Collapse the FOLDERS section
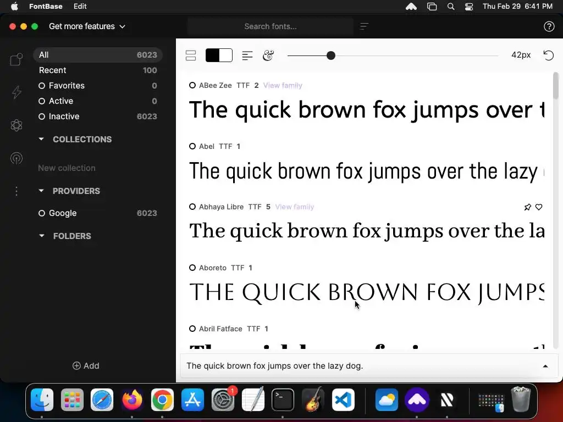Image resolution: width=563 pixels, height=422 pixels. click(41, 236)
